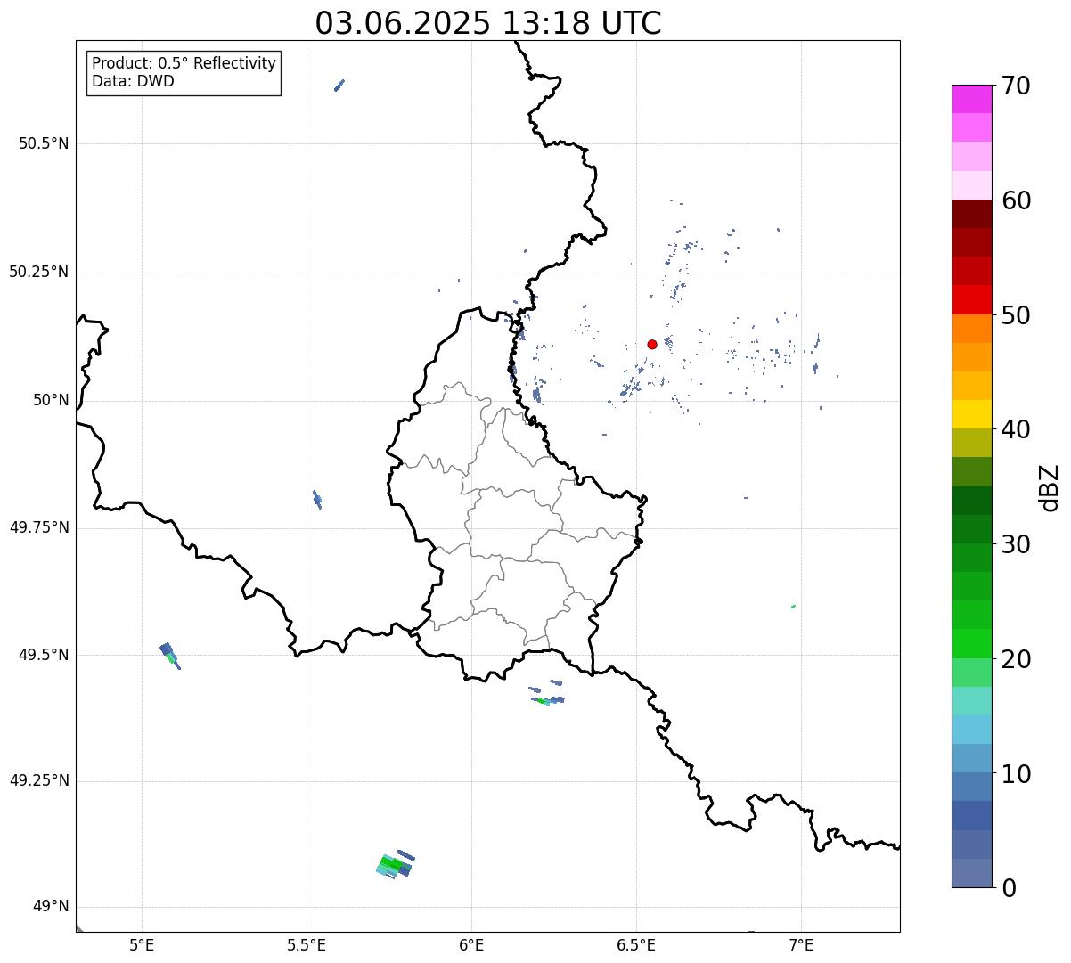
Task: Click the 30 tick on colorbar
Action: (1016, 544)
